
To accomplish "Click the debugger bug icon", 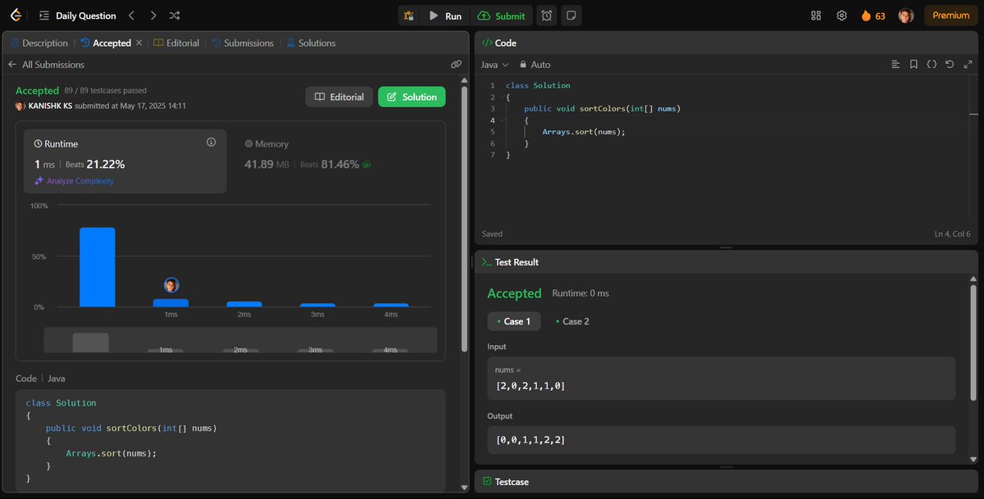I will pos(409,16).
